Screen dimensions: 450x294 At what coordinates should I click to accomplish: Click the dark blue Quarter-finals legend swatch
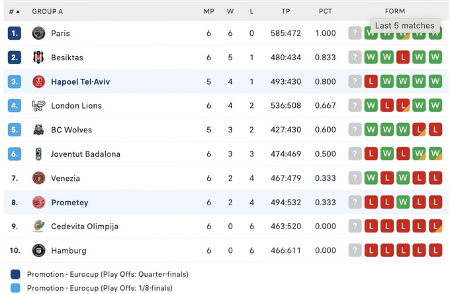pyautogui.click(x=15, y=274)
